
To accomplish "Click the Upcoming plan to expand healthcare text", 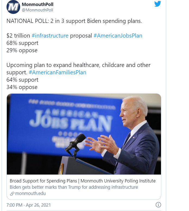I will coord(78,65).
